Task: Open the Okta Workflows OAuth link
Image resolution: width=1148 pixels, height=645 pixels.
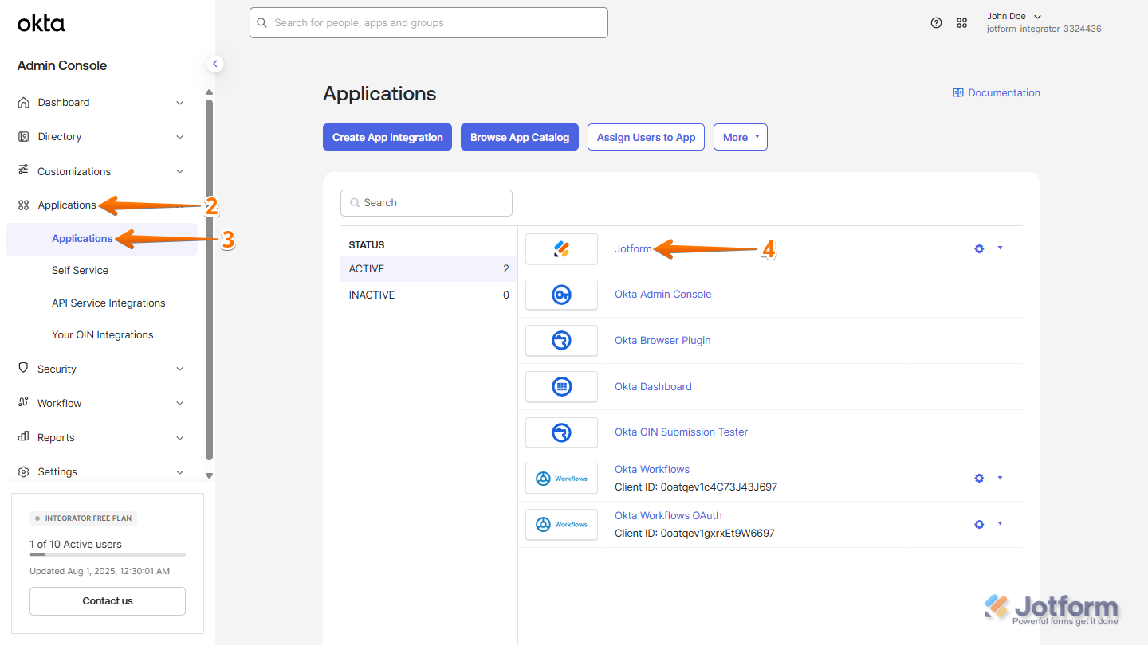Action: point(668,516)
